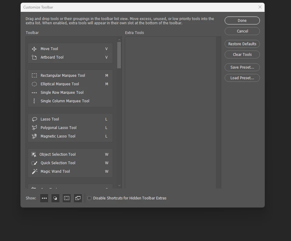This screenshot has width=291, height=241.
Task: Click the toolbar list scroll down arrow
Action: (x=119, y=185)
